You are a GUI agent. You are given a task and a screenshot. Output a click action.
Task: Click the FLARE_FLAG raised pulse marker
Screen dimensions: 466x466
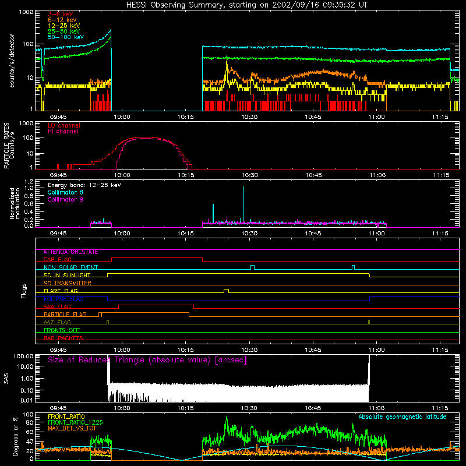pos(226,291)
